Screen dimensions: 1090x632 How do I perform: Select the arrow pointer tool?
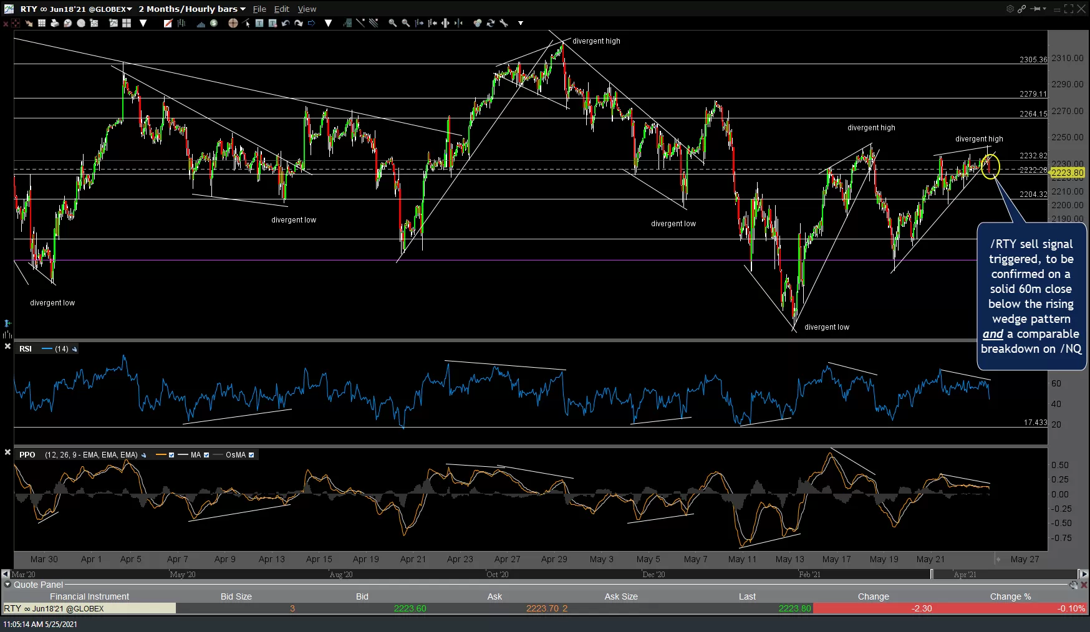246,23
